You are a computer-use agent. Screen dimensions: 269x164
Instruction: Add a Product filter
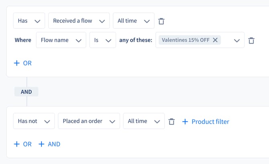tap(206, 121)
